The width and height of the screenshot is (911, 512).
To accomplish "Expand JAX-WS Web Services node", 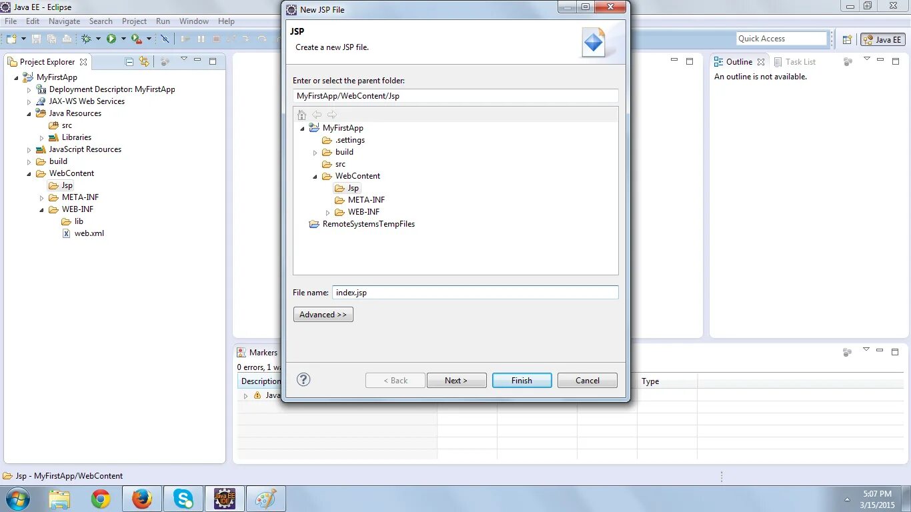I will click(29, 101).
